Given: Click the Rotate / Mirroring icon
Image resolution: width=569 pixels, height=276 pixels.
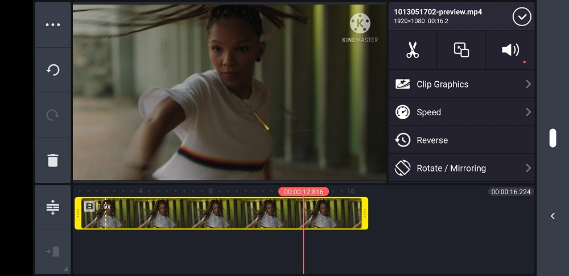Looking at the screenshot, I should [402, 168].
